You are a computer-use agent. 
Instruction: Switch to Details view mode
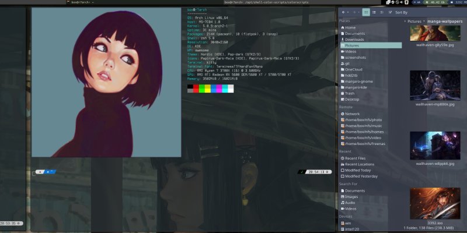click(382, 12)
